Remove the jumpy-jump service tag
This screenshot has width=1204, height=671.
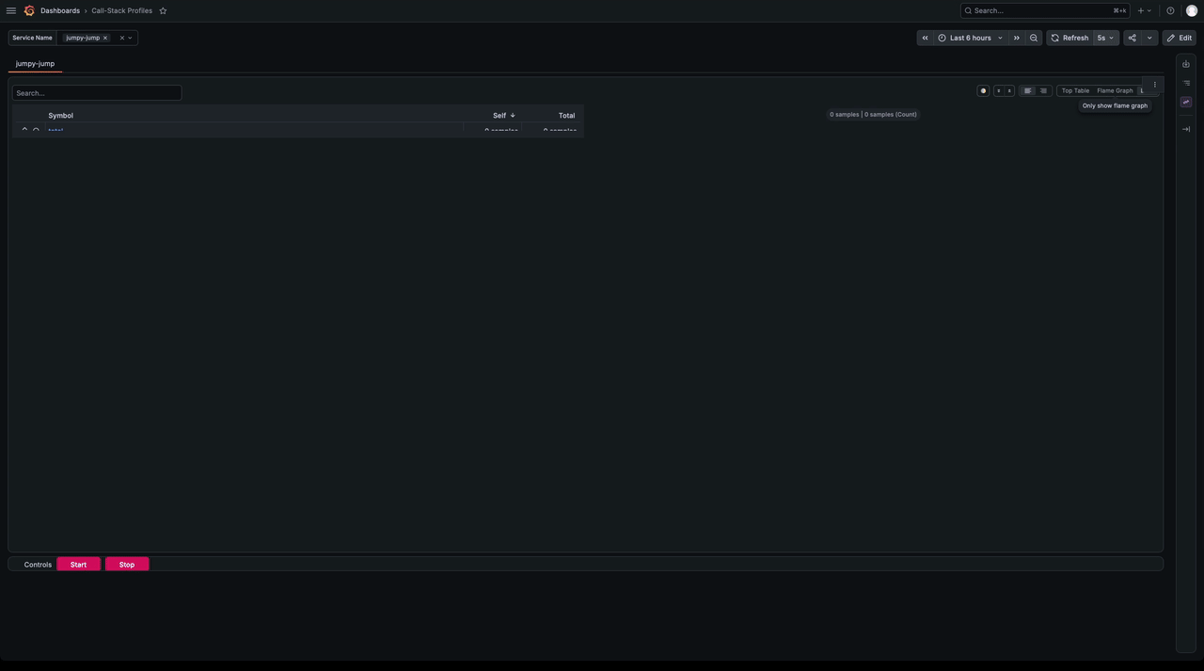(x=105, y=38)
